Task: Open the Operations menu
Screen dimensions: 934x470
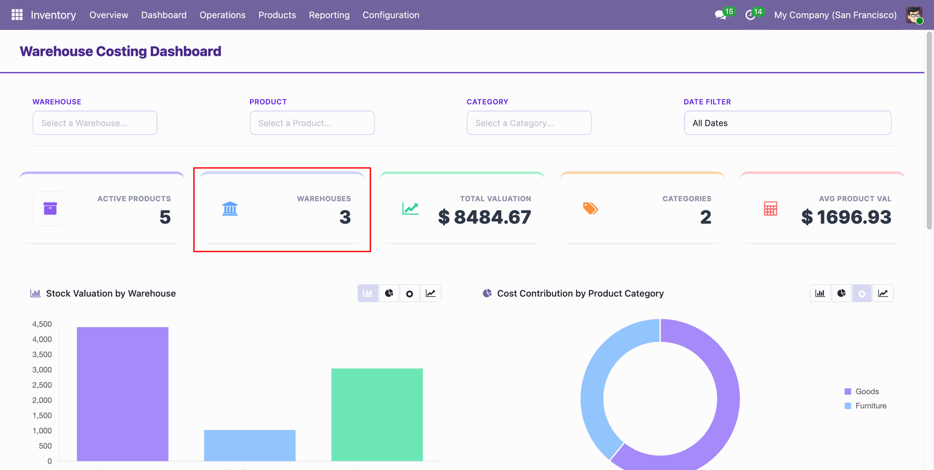Action: click(x=222, y=15)
